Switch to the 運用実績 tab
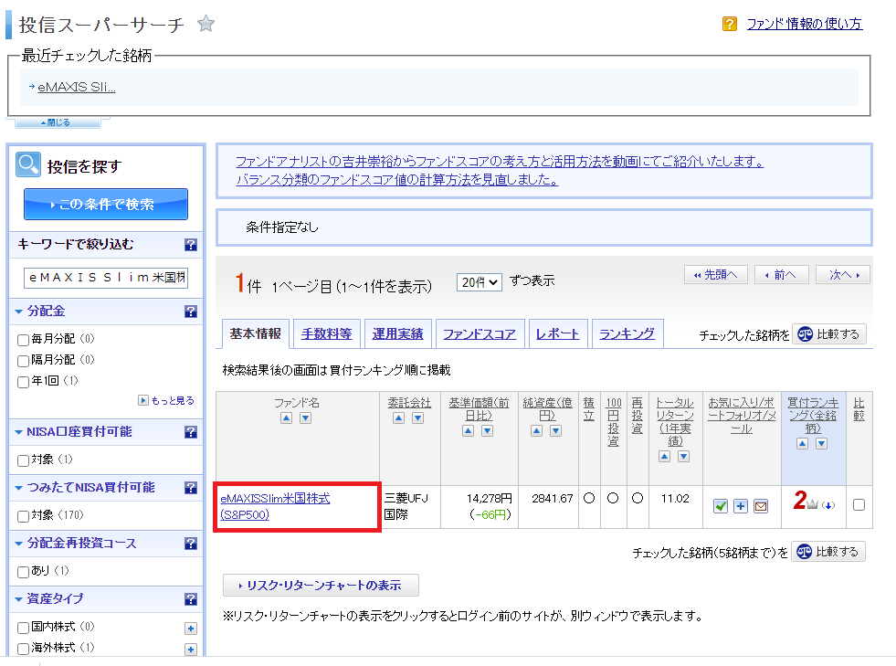This screenshot has height=666, width=896. (397, 333)
